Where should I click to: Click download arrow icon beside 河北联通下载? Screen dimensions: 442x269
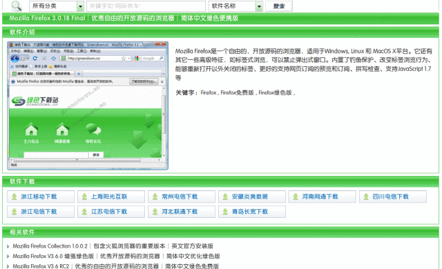point(155,212)
